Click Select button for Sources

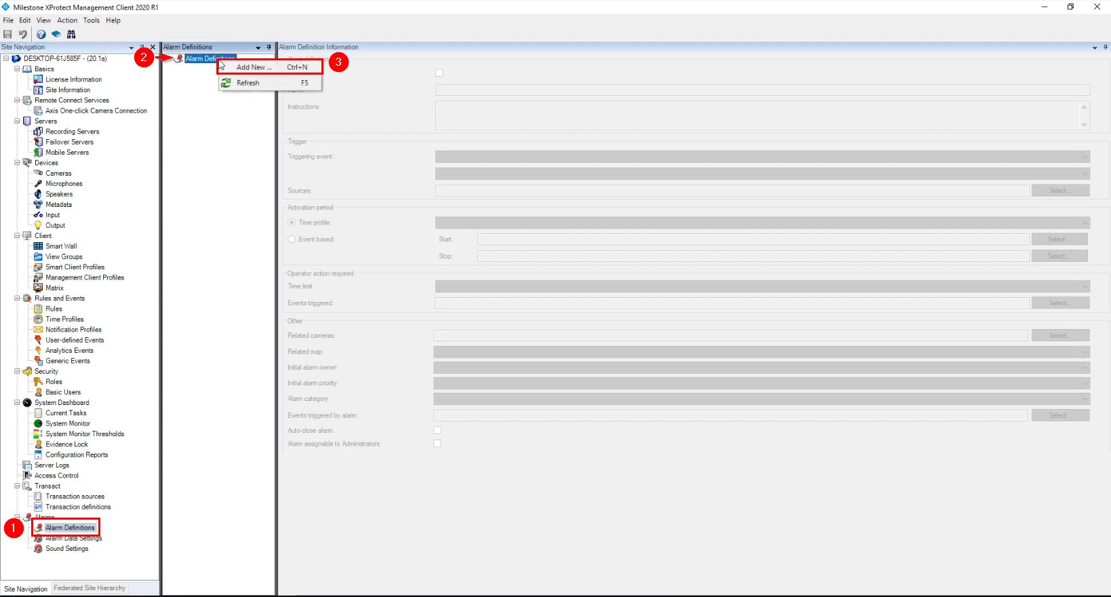click(x=1061, y=191)
